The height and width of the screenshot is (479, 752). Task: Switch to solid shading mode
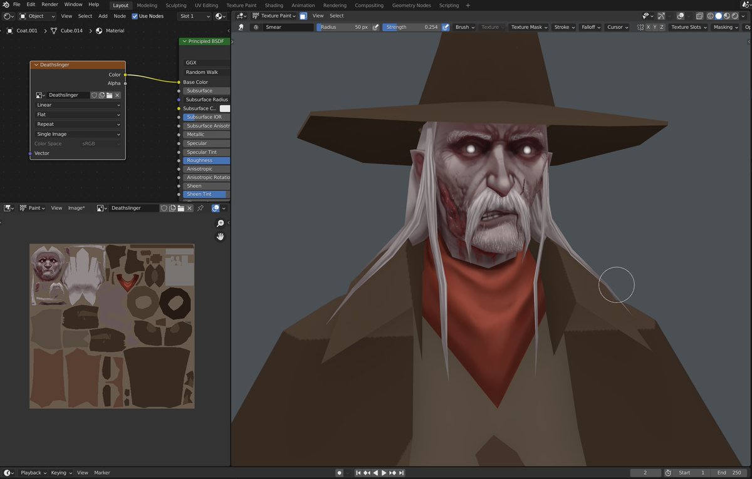pyautogui.click(x=719, y=16)
